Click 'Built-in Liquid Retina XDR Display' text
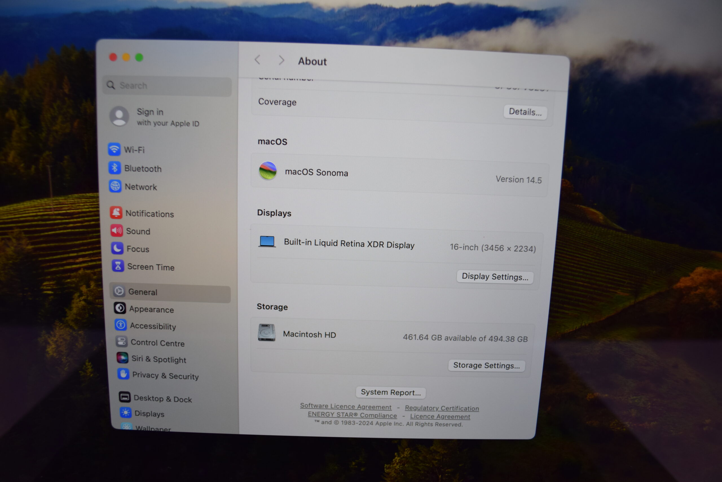 point(349,244)
